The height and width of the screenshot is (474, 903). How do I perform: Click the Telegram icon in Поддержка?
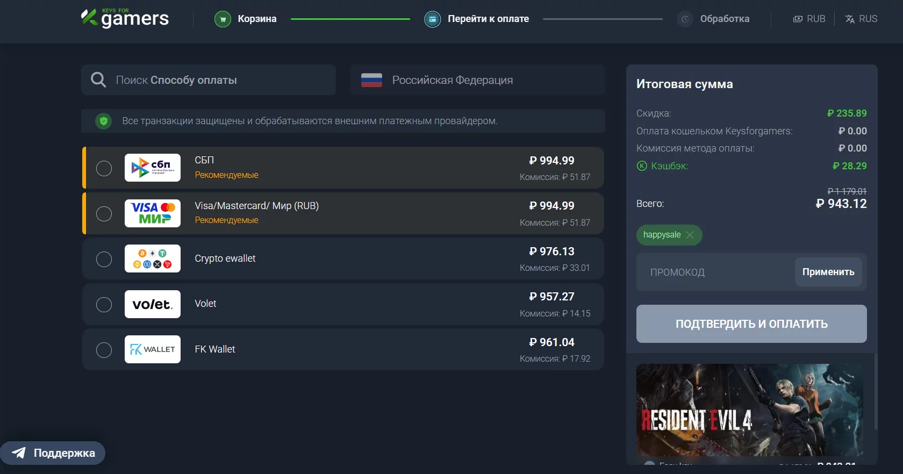(19, 453)
